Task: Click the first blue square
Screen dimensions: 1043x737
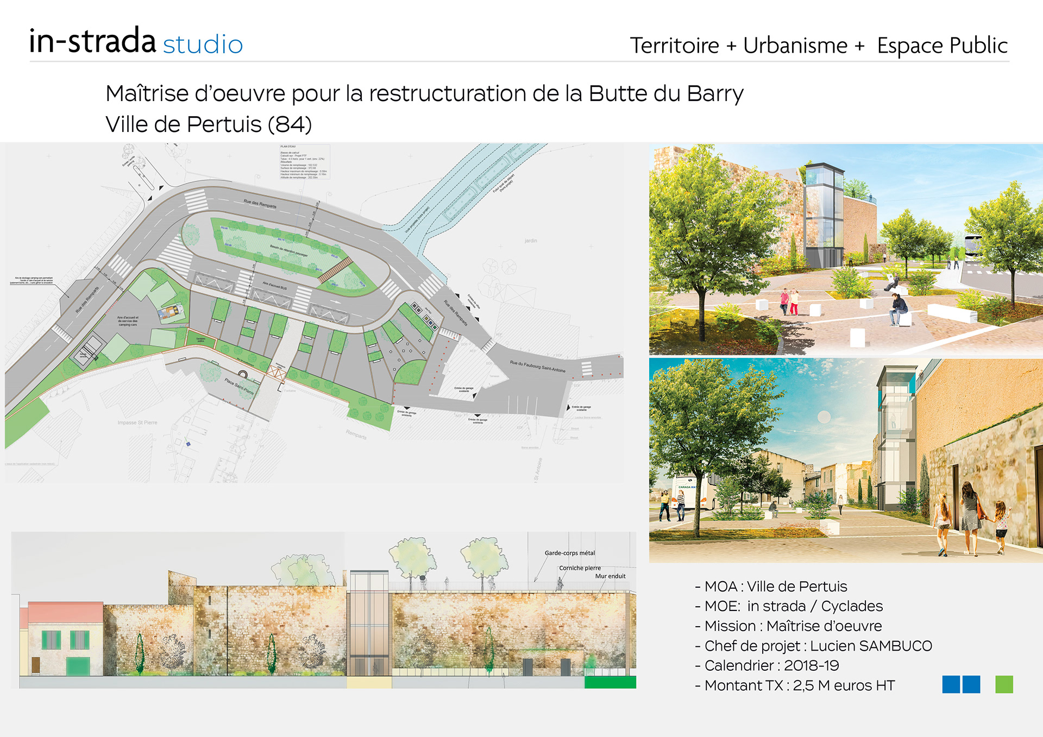Action: click(x=951, y=684)
